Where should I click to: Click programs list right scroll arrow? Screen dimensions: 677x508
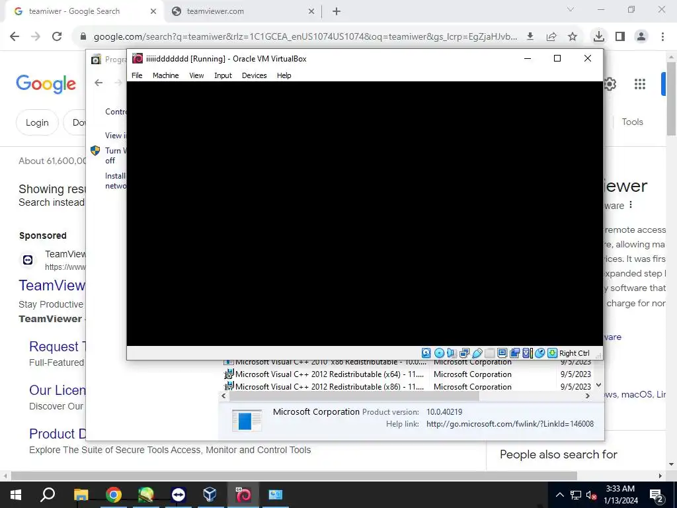coord(588,396)
